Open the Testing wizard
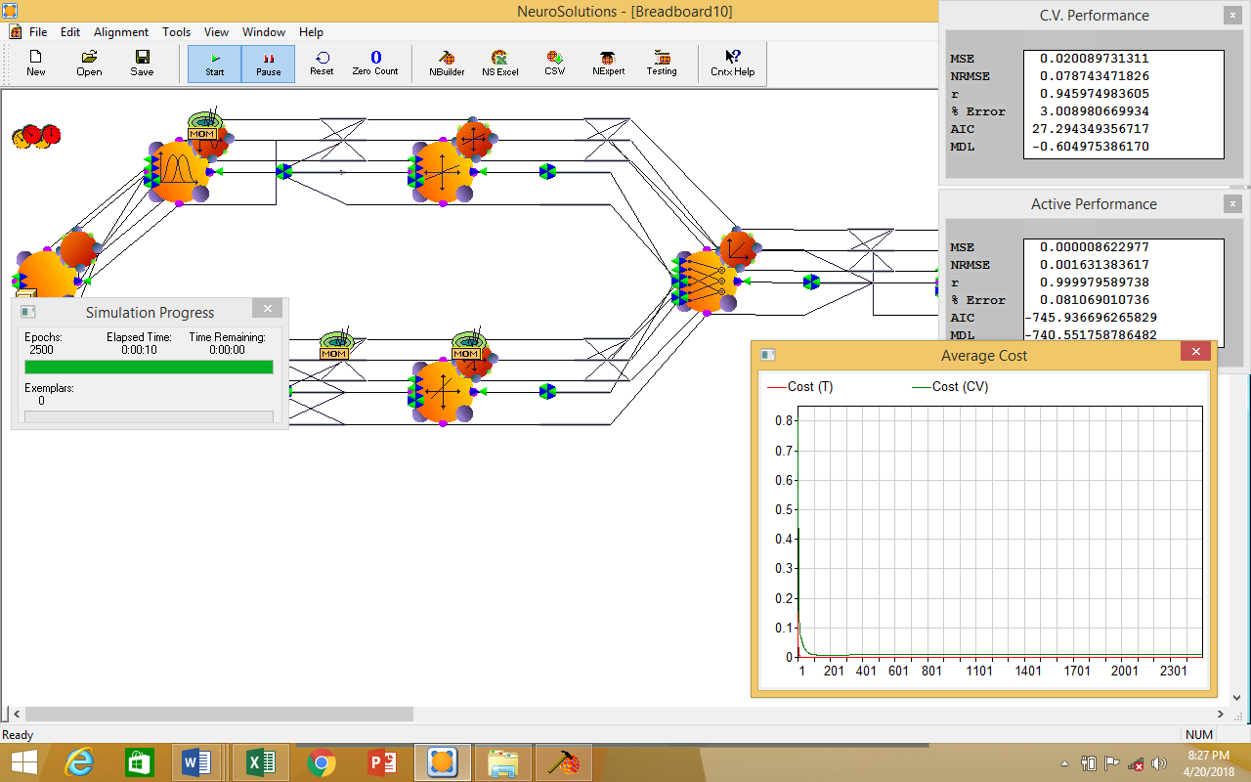Screen dimensions: 1251x782 pyautogui.click(x=662, y=64)
